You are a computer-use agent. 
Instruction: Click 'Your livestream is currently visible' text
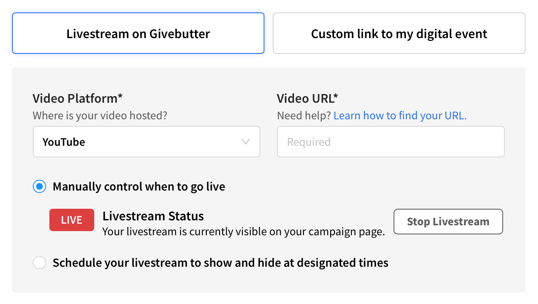(x=244, y=232)
